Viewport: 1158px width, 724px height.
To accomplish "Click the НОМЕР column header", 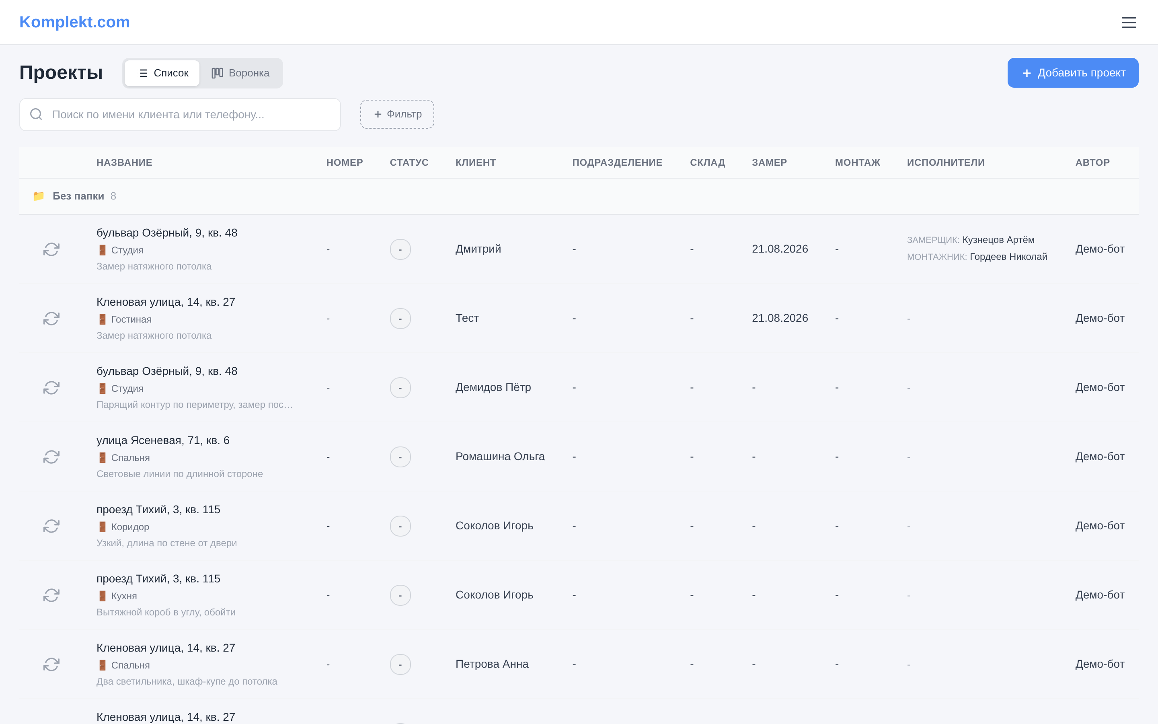I will point(345,162).
